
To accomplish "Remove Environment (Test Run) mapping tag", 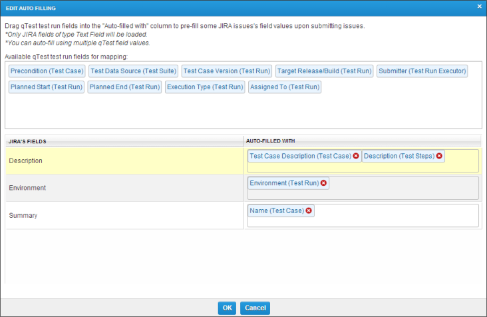I will [x=324, y=183].
